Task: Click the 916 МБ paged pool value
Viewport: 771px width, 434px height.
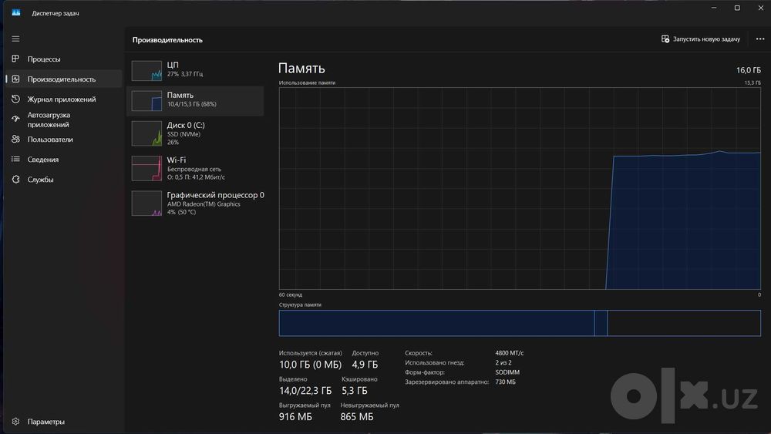Action: pyautogui.click(x=295, y=417)
